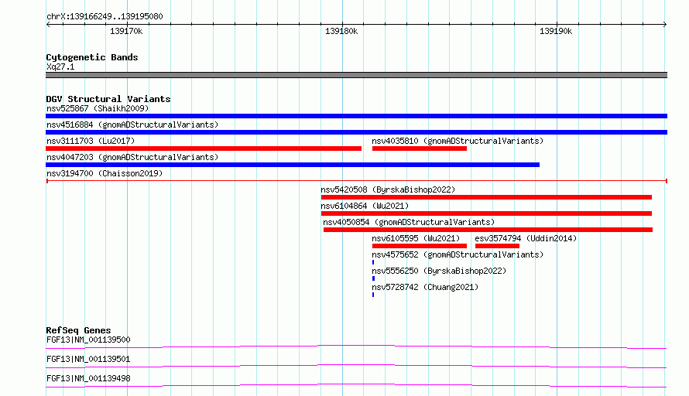The width and height of the screenshot is (689, 396).
Task: Click the nsv525867 (Shaikh2009) label
Action: 98,108
